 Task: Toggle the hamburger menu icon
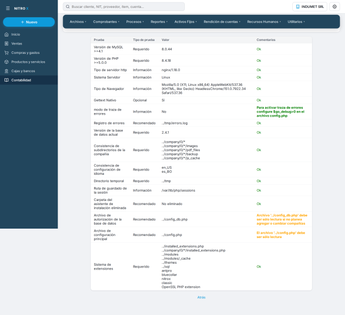8,8
